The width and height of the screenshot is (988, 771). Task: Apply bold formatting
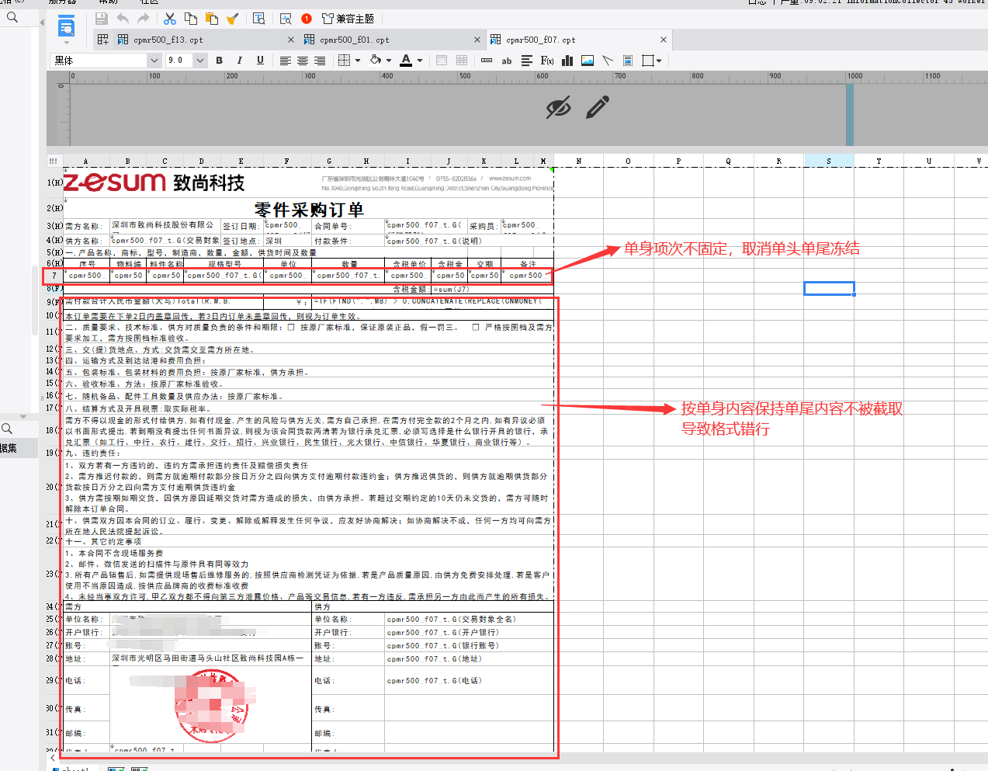pos(219,60)
